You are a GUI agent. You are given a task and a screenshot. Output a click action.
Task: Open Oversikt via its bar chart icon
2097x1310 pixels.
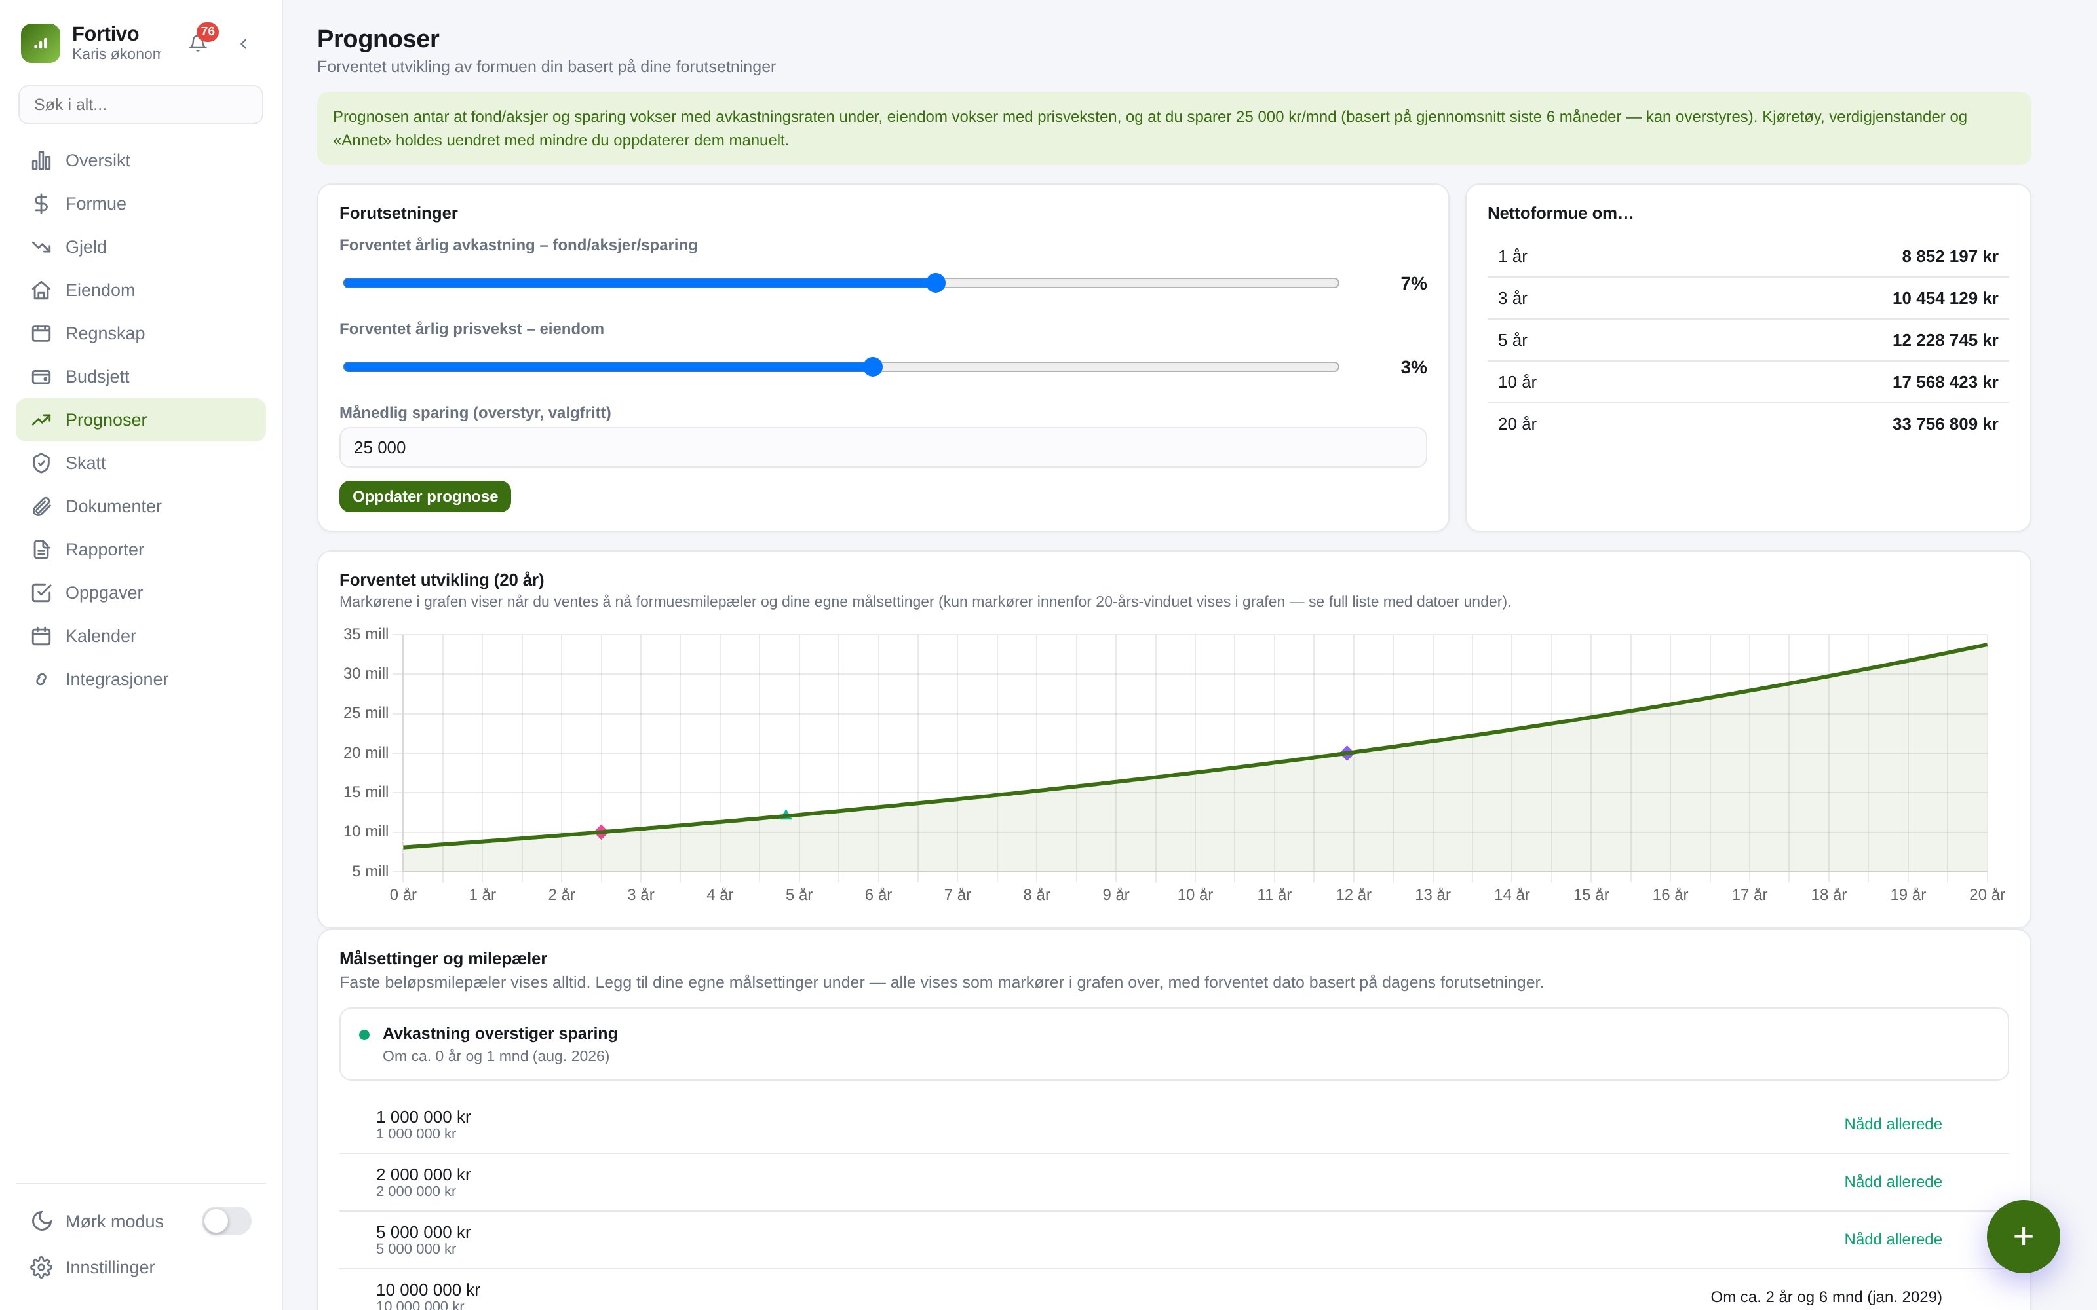[x=41, y=160]
